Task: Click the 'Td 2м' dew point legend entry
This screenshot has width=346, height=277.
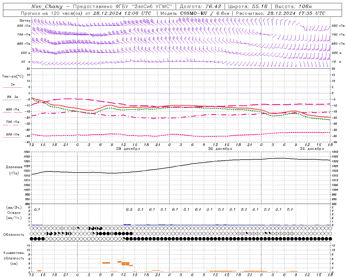Action: point(13,97)
